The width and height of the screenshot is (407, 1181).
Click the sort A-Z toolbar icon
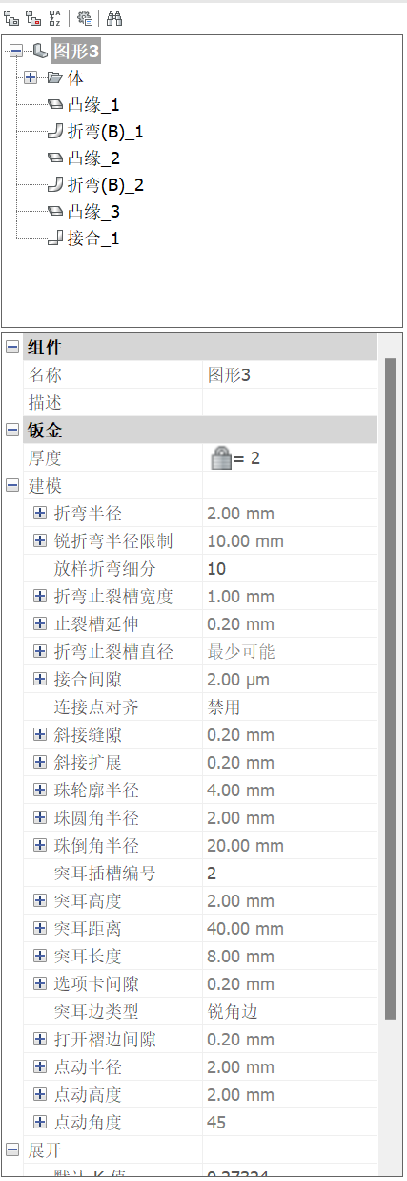click(x=54, y=17)
